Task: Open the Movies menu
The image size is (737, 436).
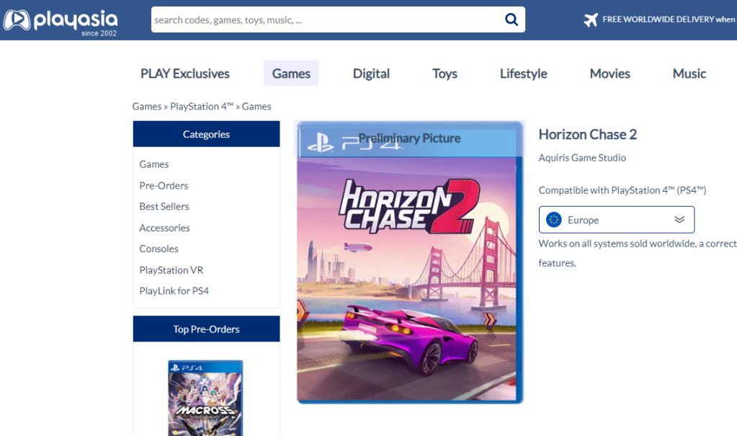Action: tap(609, 74)
